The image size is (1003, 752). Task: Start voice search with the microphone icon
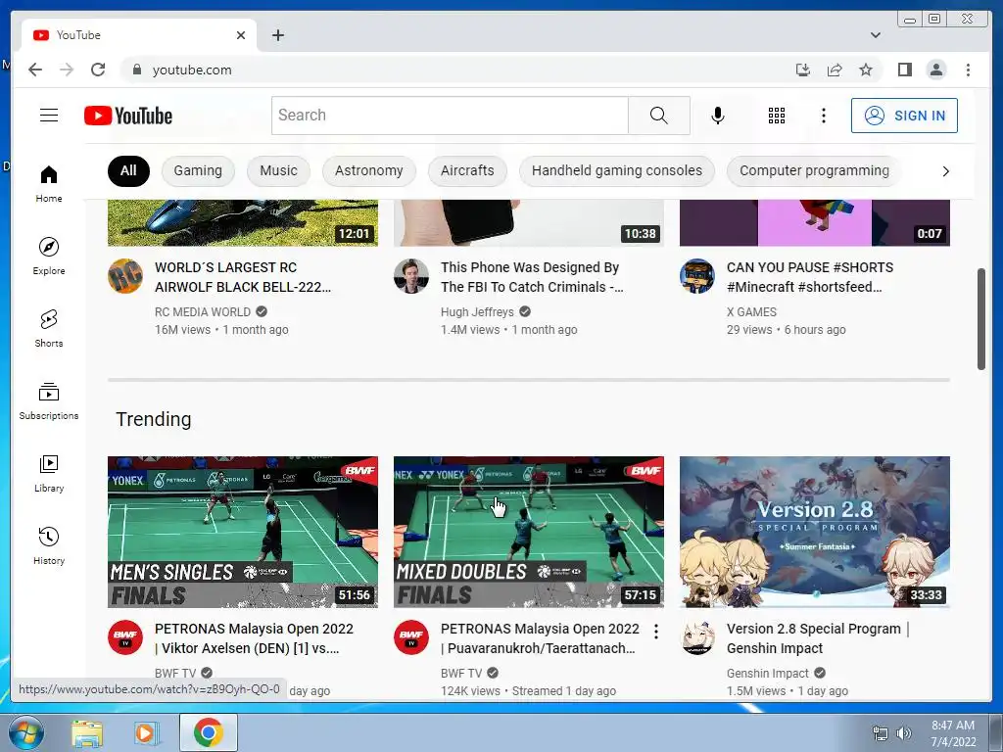pos(718,116)
